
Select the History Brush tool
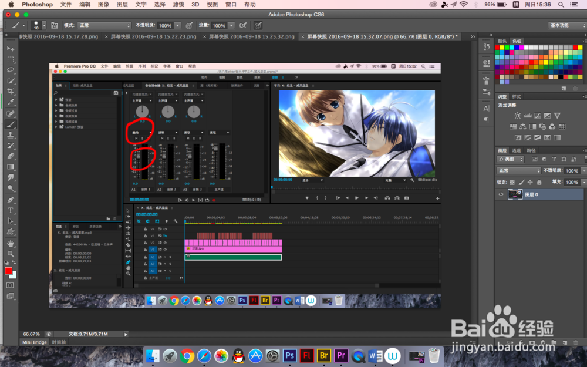tap(11, 146)
